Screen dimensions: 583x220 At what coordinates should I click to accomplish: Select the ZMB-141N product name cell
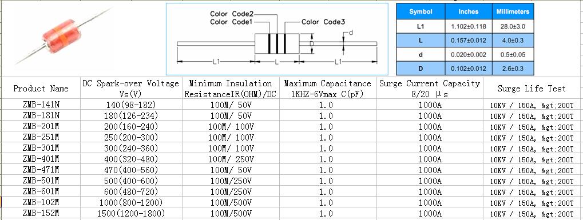tap(41, 105)
